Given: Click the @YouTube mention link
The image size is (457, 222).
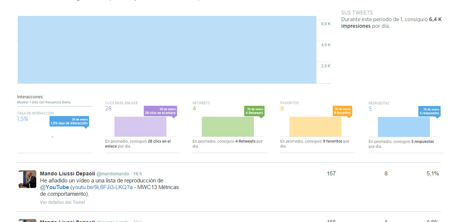Looking at the screenshot, I should click(x=54, y=187).
